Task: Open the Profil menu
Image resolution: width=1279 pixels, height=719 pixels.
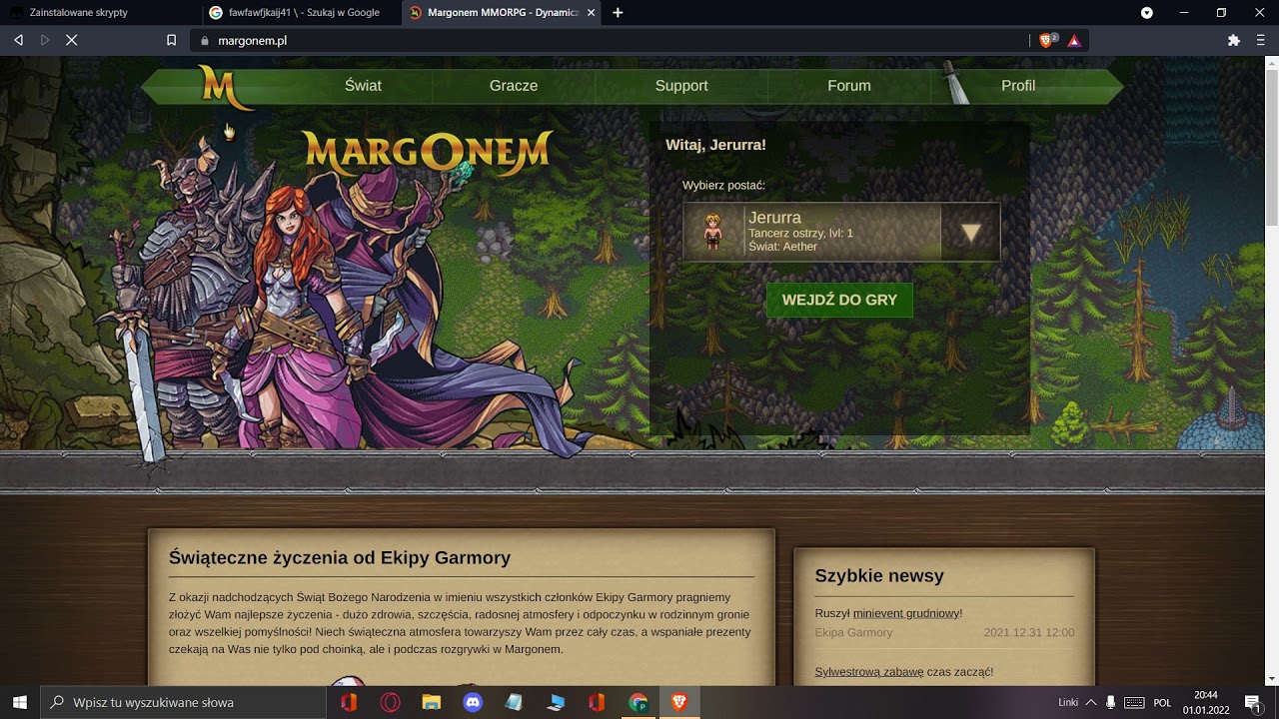Action: click(1018, 86)
